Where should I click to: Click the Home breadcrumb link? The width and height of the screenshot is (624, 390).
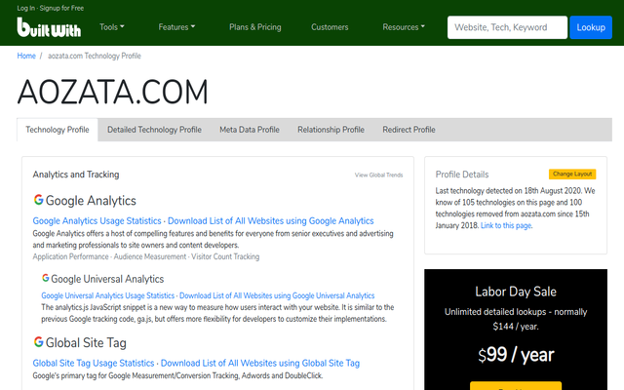tap(26, 56)
